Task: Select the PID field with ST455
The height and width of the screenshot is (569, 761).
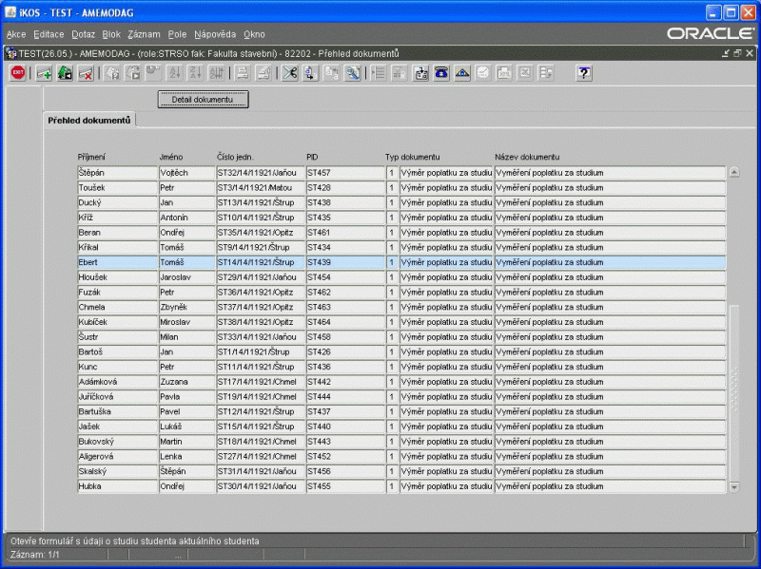Action: 344,486
